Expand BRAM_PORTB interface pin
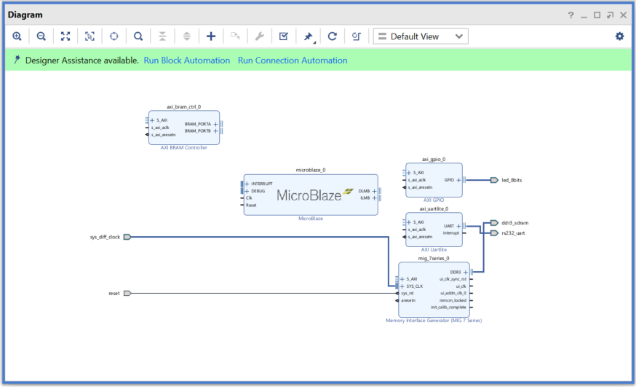This screenshot has height=387, width=636. coord(215,130)
